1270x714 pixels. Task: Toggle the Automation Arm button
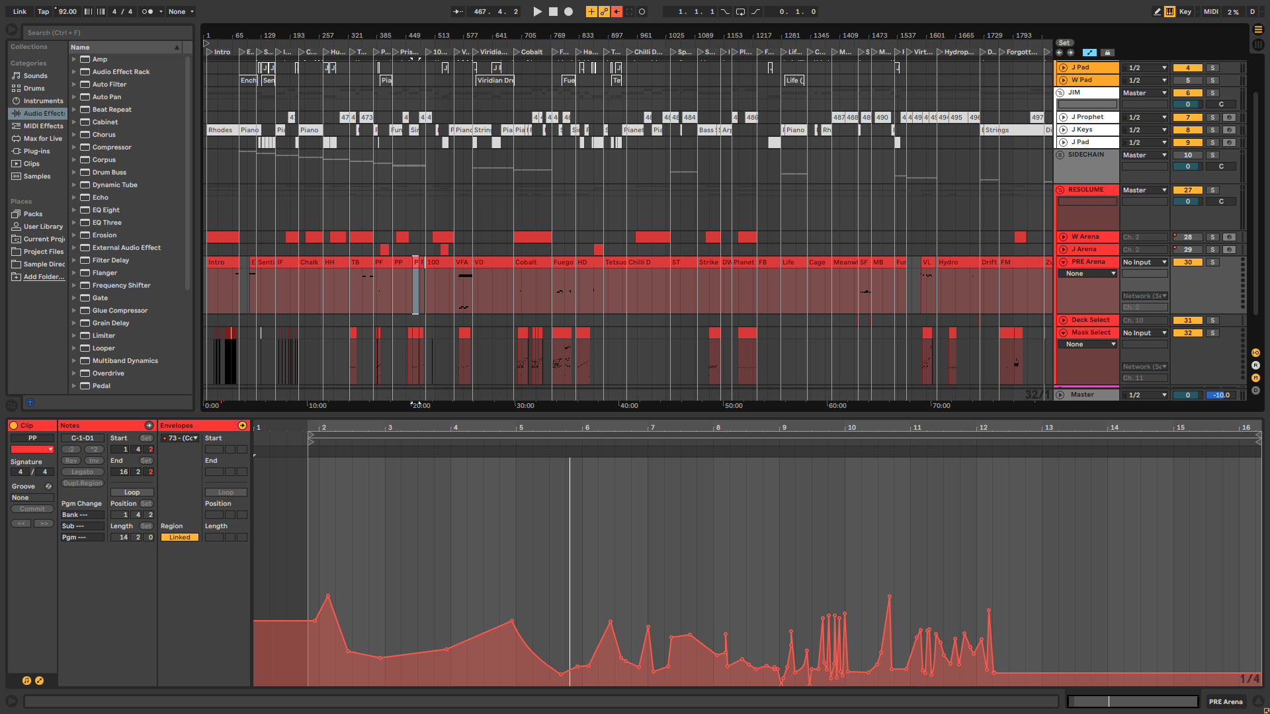pos(604,11)
